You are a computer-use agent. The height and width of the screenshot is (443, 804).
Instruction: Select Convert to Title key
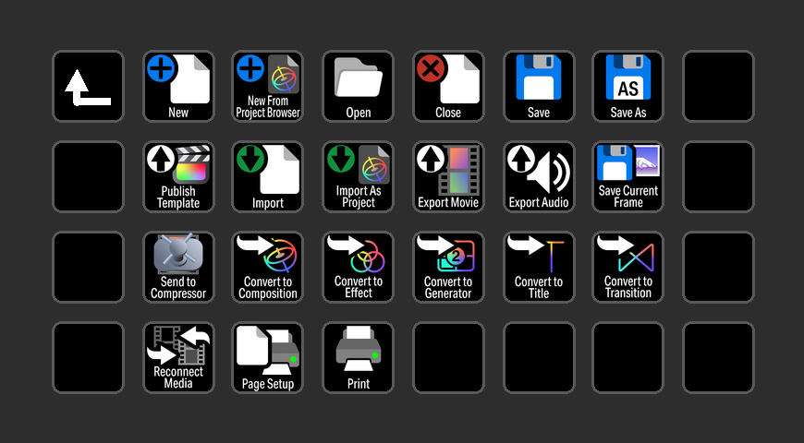[539, 267]
